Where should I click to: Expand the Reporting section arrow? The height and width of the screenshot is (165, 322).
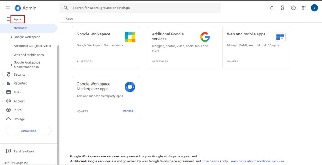[3, 83]
